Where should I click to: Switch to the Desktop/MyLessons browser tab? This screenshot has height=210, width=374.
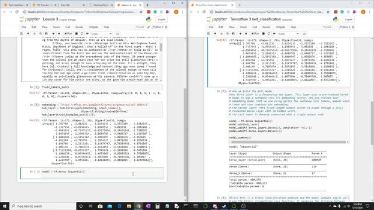[101, 5]
